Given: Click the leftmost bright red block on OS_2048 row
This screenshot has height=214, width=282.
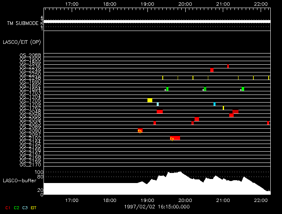Looking at the screenshot, I should pos(160,112).
